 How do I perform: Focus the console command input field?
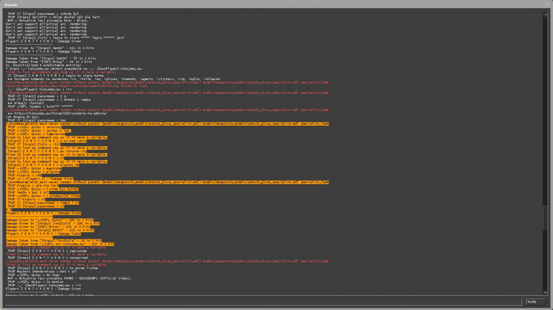click(x=263, y=302)
